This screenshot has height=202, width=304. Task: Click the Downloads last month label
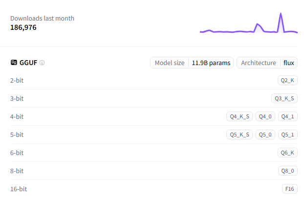[42, 18]
